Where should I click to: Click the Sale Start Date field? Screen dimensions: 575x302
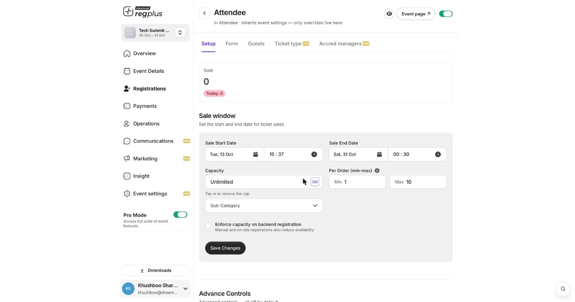pos(234,154)
